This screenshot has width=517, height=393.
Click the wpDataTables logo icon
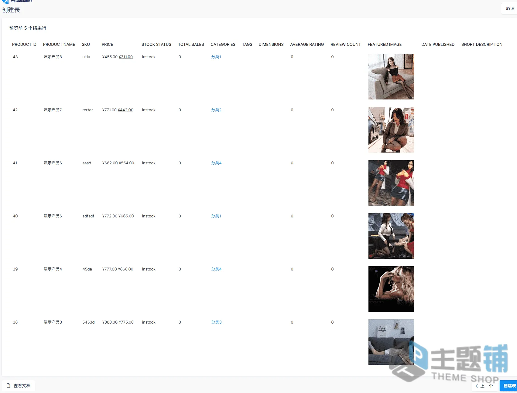coord(5,2)
